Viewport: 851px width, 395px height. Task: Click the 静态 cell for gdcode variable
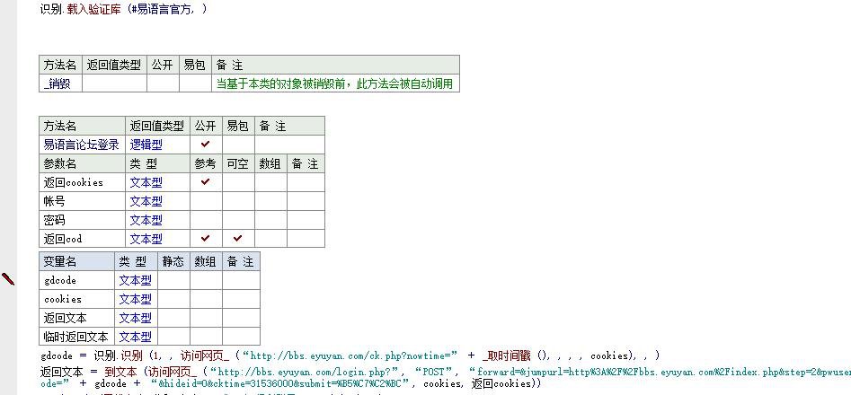click(173, 280)
